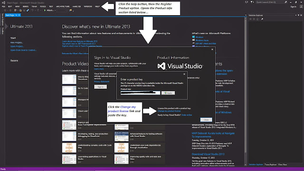Open the TEAM menu
Image resolution: width=304 pixels, height=171 pixels.
[x=34, y=6]
